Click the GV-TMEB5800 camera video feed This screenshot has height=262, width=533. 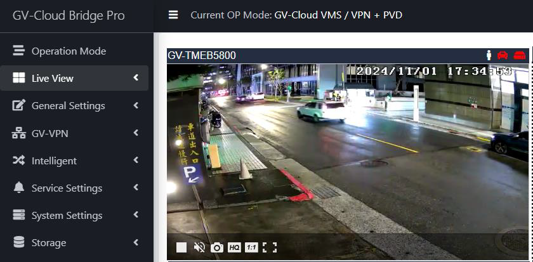click(347, 152)
